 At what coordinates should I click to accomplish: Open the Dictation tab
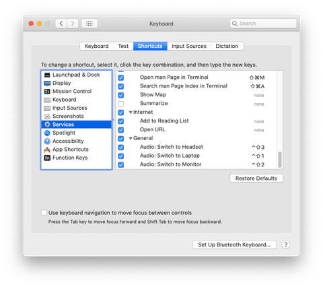pyautogui.click(x=227, y=46)
